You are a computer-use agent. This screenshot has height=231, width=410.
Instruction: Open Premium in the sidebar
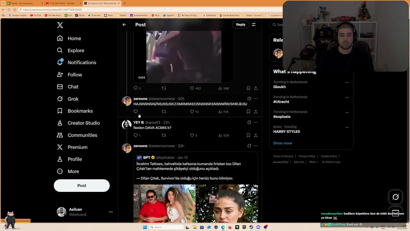[x=72, y=147]
